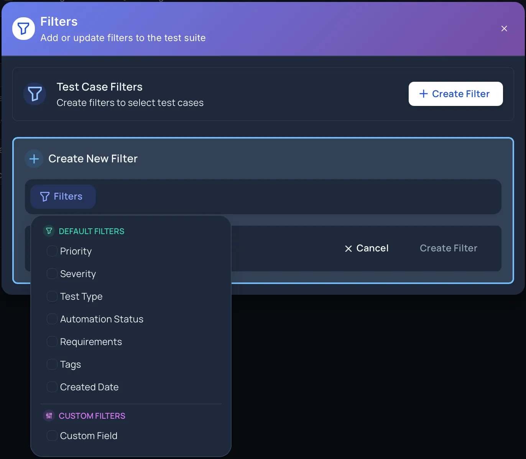The image size is (526, 459).
Task: Click 'Create filters to select test cases' text
Action: click(x=130, y=103)
